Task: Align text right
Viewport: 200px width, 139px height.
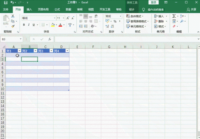Action: click(90, 21)
